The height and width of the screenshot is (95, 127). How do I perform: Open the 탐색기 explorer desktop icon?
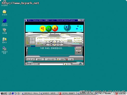pos(5,40)
